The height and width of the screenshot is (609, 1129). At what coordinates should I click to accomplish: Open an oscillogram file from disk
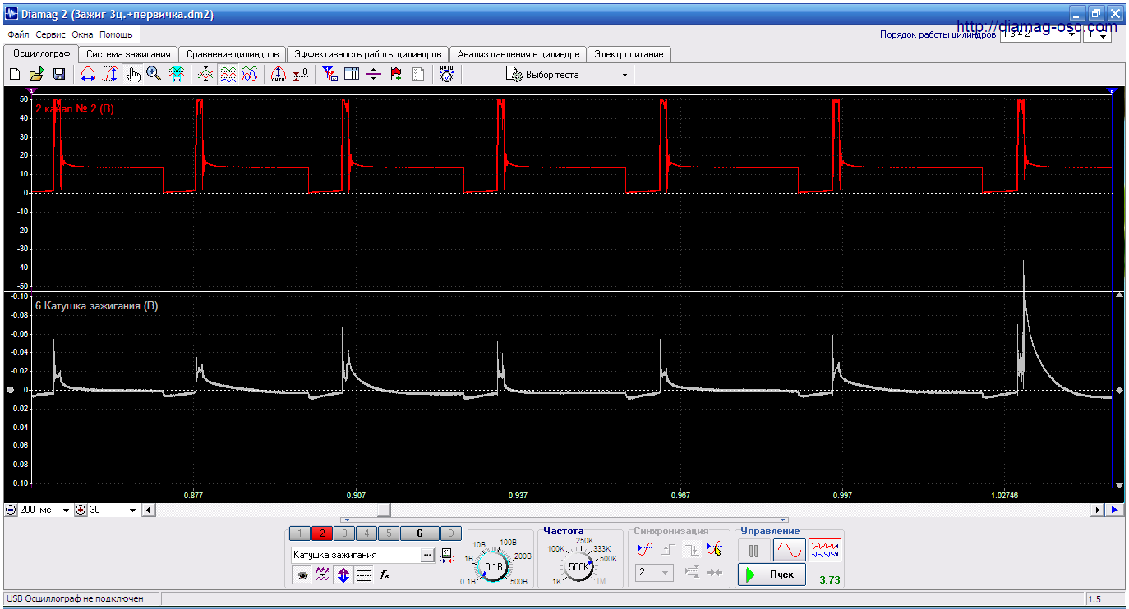37,75
